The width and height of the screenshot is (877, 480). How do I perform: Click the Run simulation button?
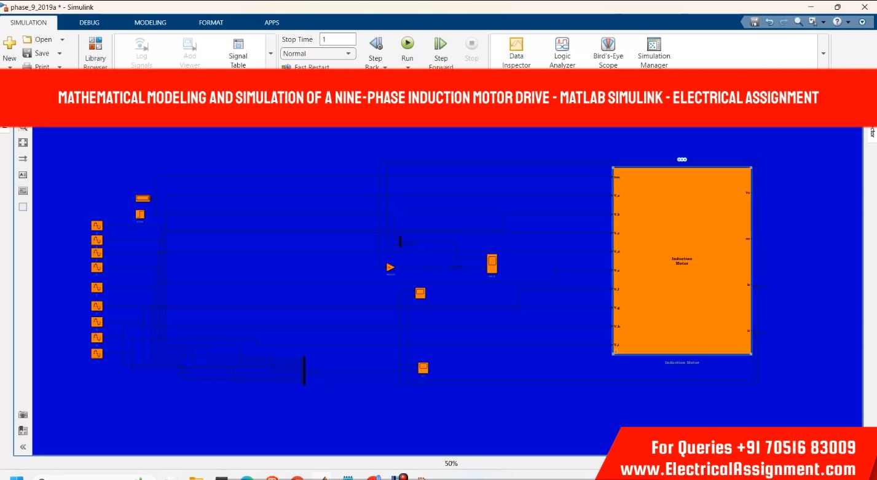(x=407, y=44)
